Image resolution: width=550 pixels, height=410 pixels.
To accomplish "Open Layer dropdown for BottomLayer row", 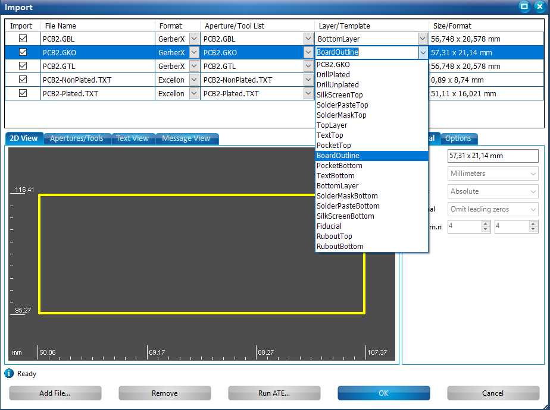I will (x=423, y=39).
